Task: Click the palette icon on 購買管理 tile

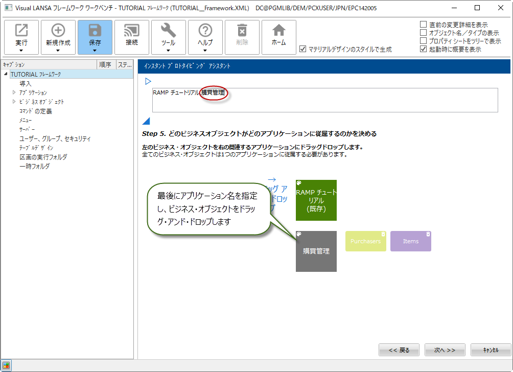Action: click(299, 234)
